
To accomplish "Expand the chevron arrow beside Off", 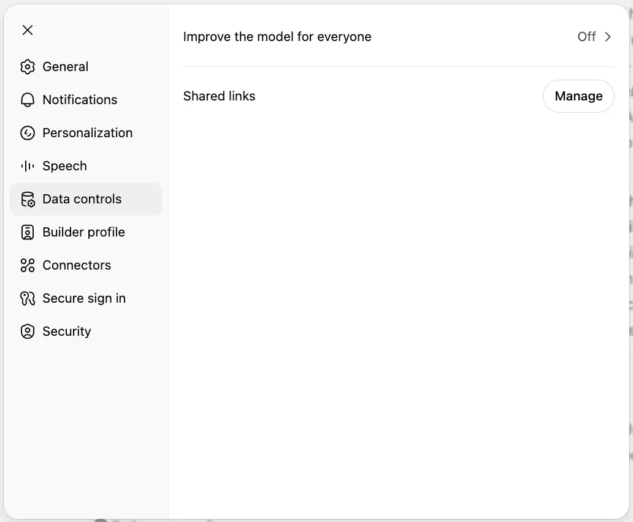I will (608, 37).
